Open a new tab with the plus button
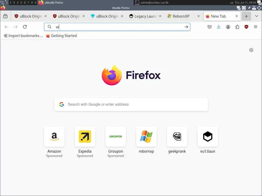Viewport: 262px width, 196px height. coord(246,16)
